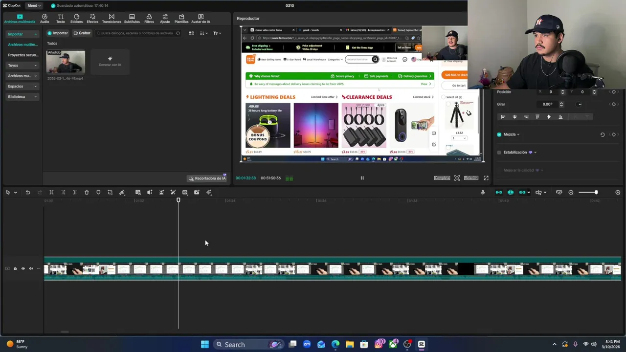Click the Recortadora de IA button
This screenshot has height=352, width=626.
207,178
